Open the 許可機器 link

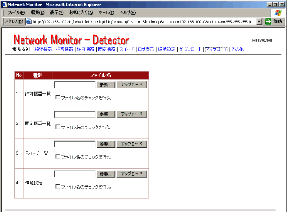pos(85,49)
